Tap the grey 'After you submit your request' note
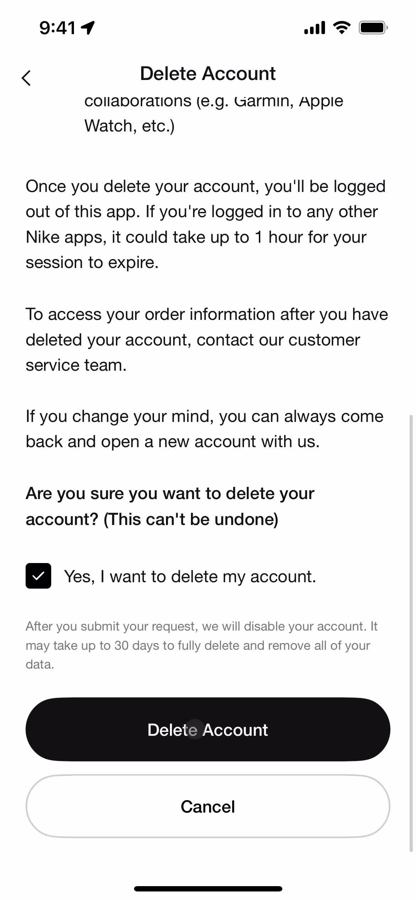The height and width of the screenshot is (900, 416). (x=202, y=645)
